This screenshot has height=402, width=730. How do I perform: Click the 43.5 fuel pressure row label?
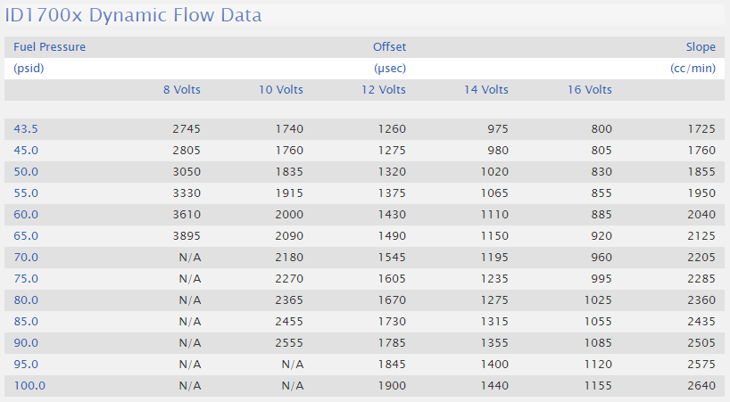[26, 128]
